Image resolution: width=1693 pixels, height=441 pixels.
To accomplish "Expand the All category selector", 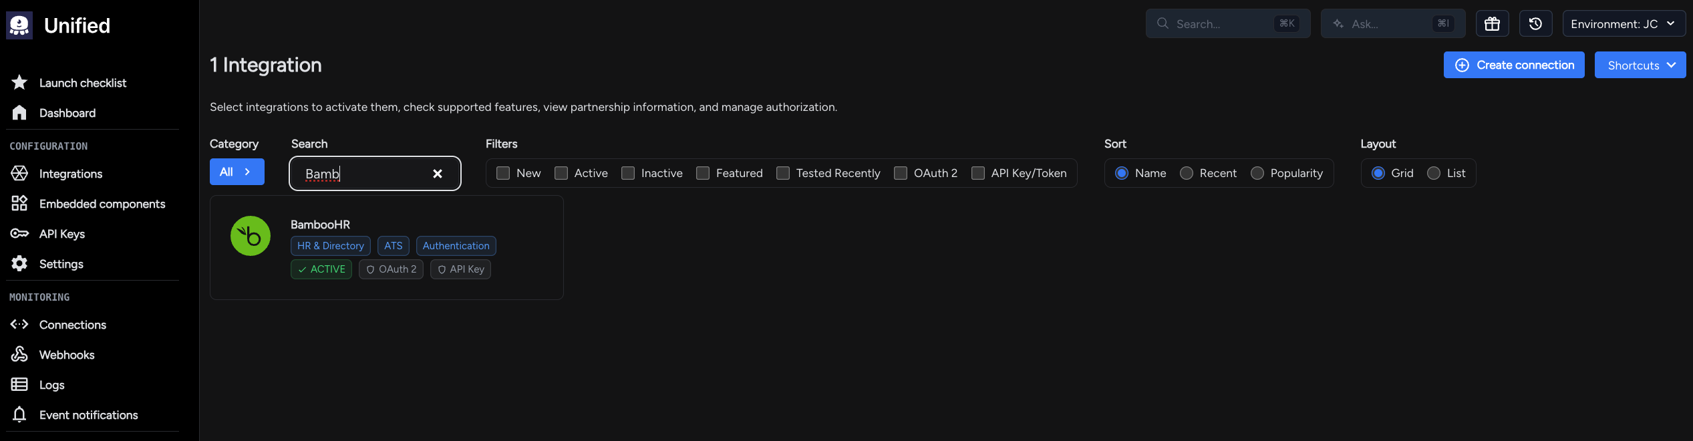I will (237, 172).
